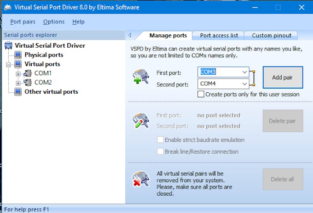Click the Physical ports monitor icon
This screenshot has height=213, width=313.
coord(18,55)
